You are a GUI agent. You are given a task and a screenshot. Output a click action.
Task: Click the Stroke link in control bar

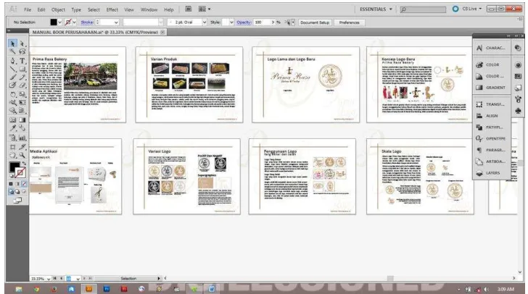point(87,22)
